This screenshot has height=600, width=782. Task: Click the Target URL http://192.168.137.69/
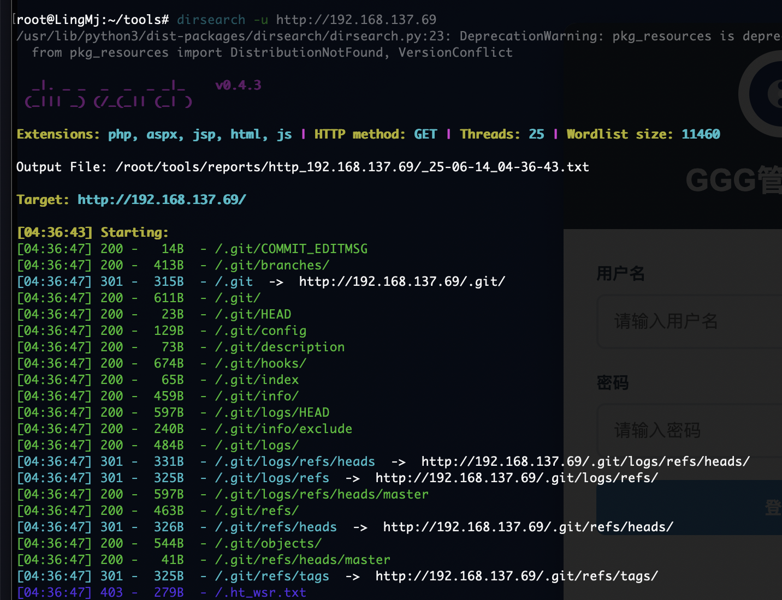[162, 200]
